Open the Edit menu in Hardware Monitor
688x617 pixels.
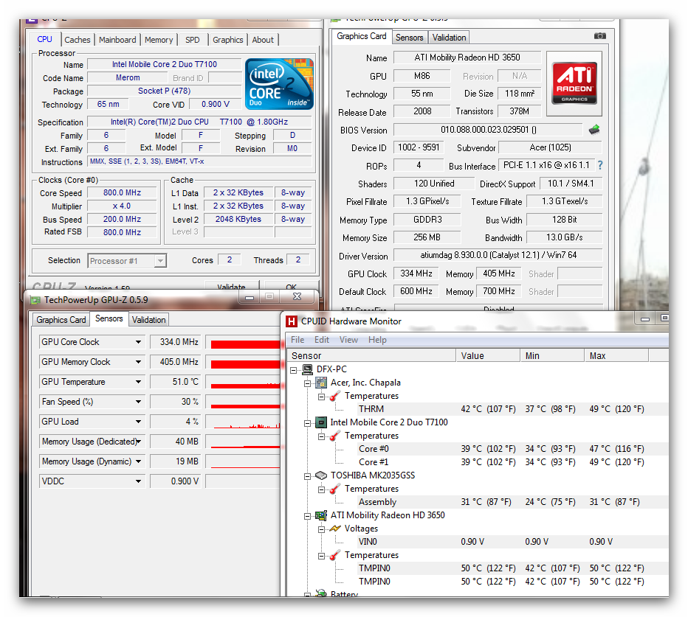[322, 340]
